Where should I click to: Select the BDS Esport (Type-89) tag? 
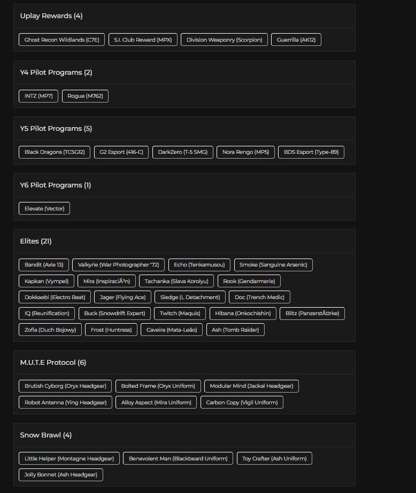pos(311,152)
